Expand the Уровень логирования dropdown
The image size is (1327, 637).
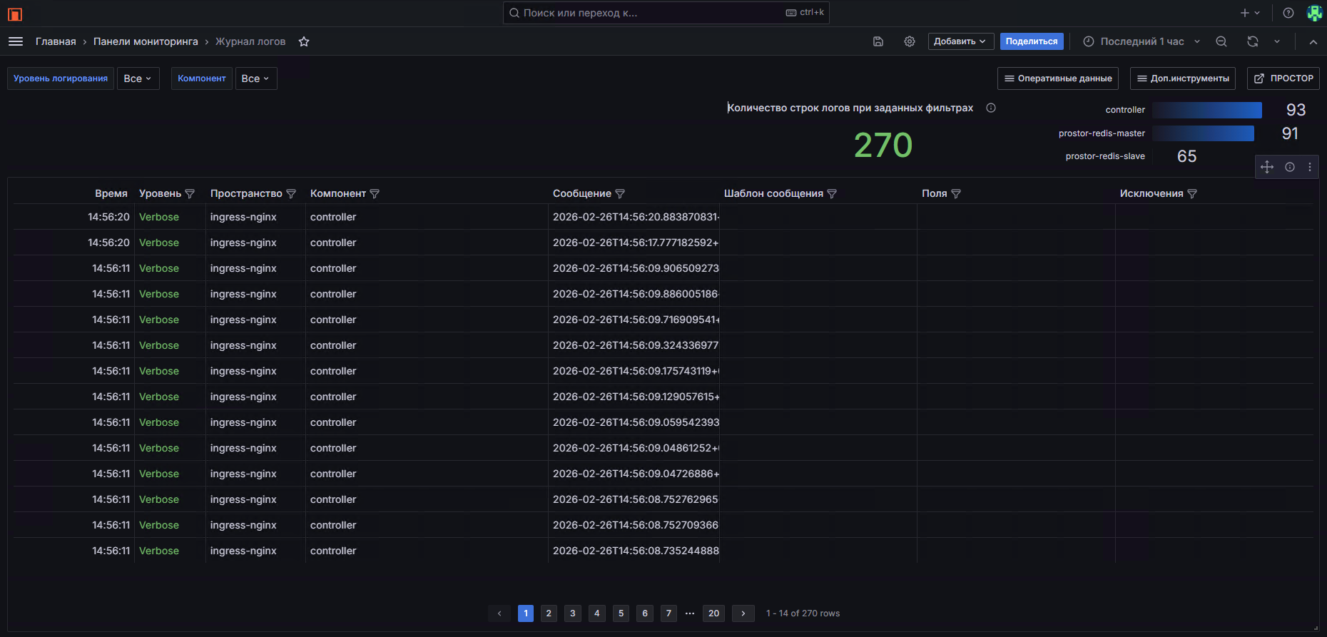point(138,78)
